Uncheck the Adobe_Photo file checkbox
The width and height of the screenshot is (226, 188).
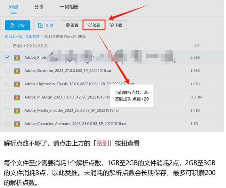pos(7,57)
